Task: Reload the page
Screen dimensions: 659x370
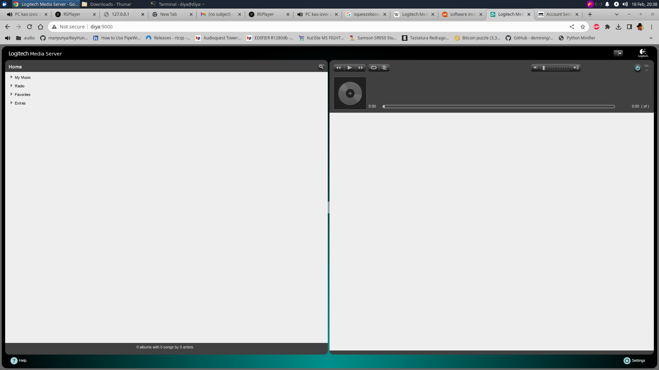Action: pyautogui.click(x=30, y=27)
